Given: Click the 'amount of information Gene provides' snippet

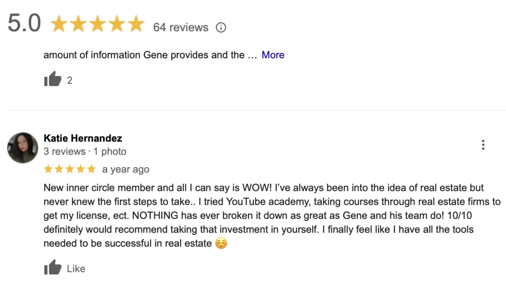Looking at the screenshot, I should click(x=144, y=55).
